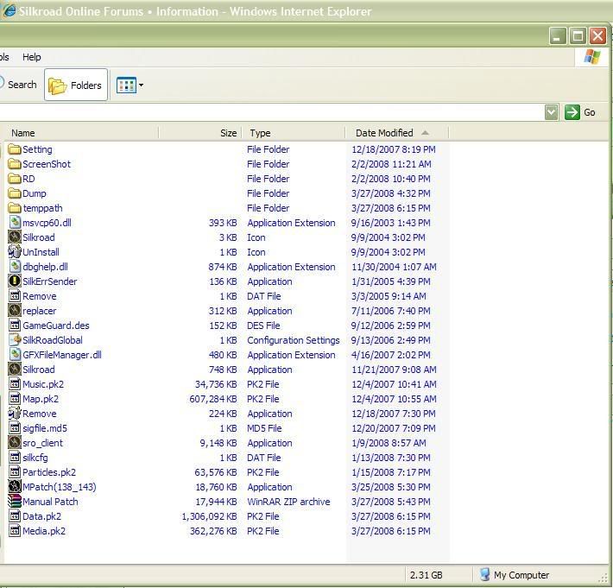Click the Dump folder icon

click(15, 193)
